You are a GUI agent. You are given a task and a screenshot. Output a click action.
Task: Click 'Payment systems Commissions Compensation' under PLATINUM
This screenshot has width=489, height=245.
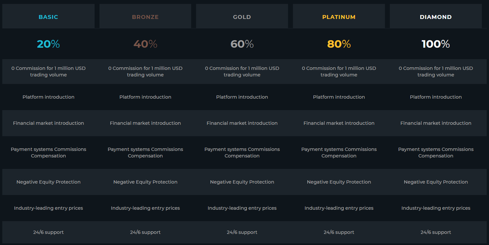[x=339, y=153]
